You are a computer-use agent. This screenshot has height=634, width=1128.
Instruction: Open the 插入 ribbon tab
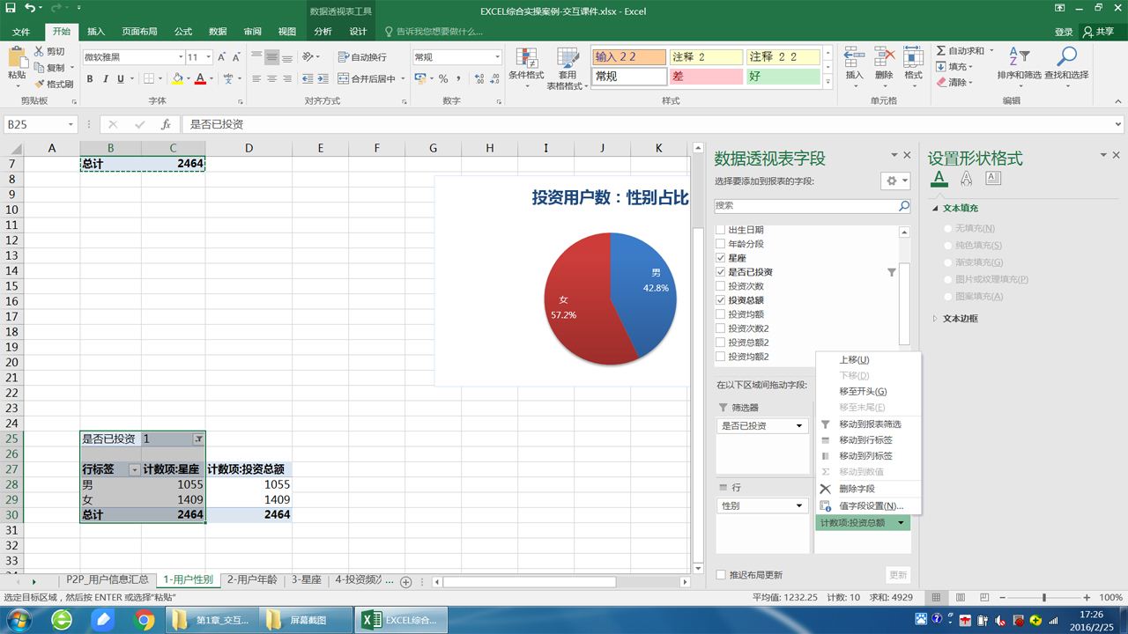96,32
